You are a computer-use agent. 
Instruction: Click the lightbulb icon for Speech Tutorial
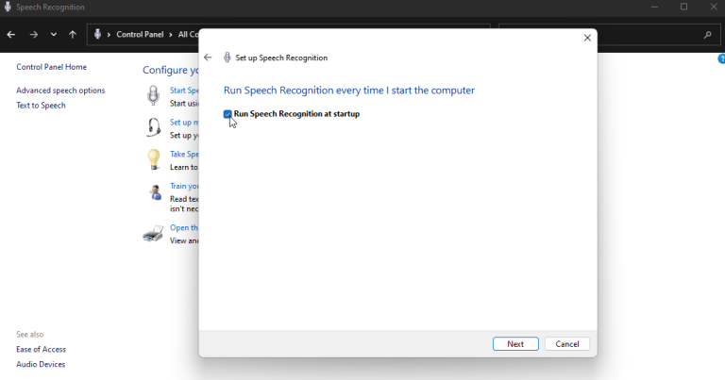pyautogui.click(x=154, y=159)
